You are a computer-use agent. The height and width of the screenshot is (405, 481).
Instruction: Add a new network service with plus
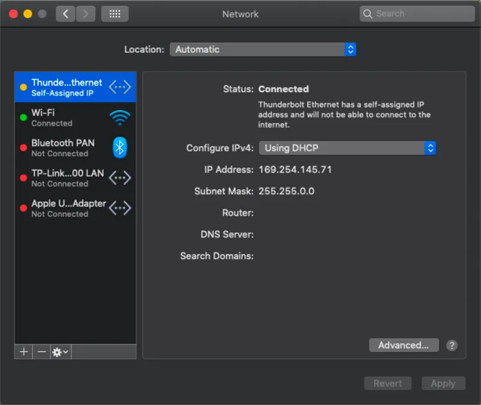pos(23,352)
